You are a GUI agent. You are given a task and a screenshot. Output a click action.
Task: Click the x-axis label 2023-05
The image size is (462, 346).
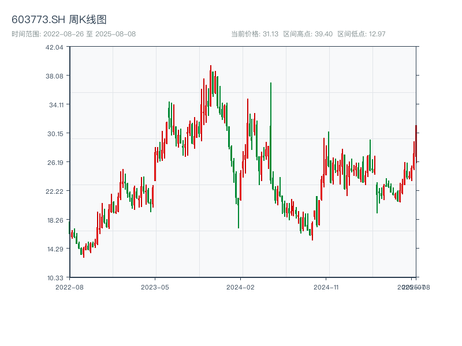[155, 287]
